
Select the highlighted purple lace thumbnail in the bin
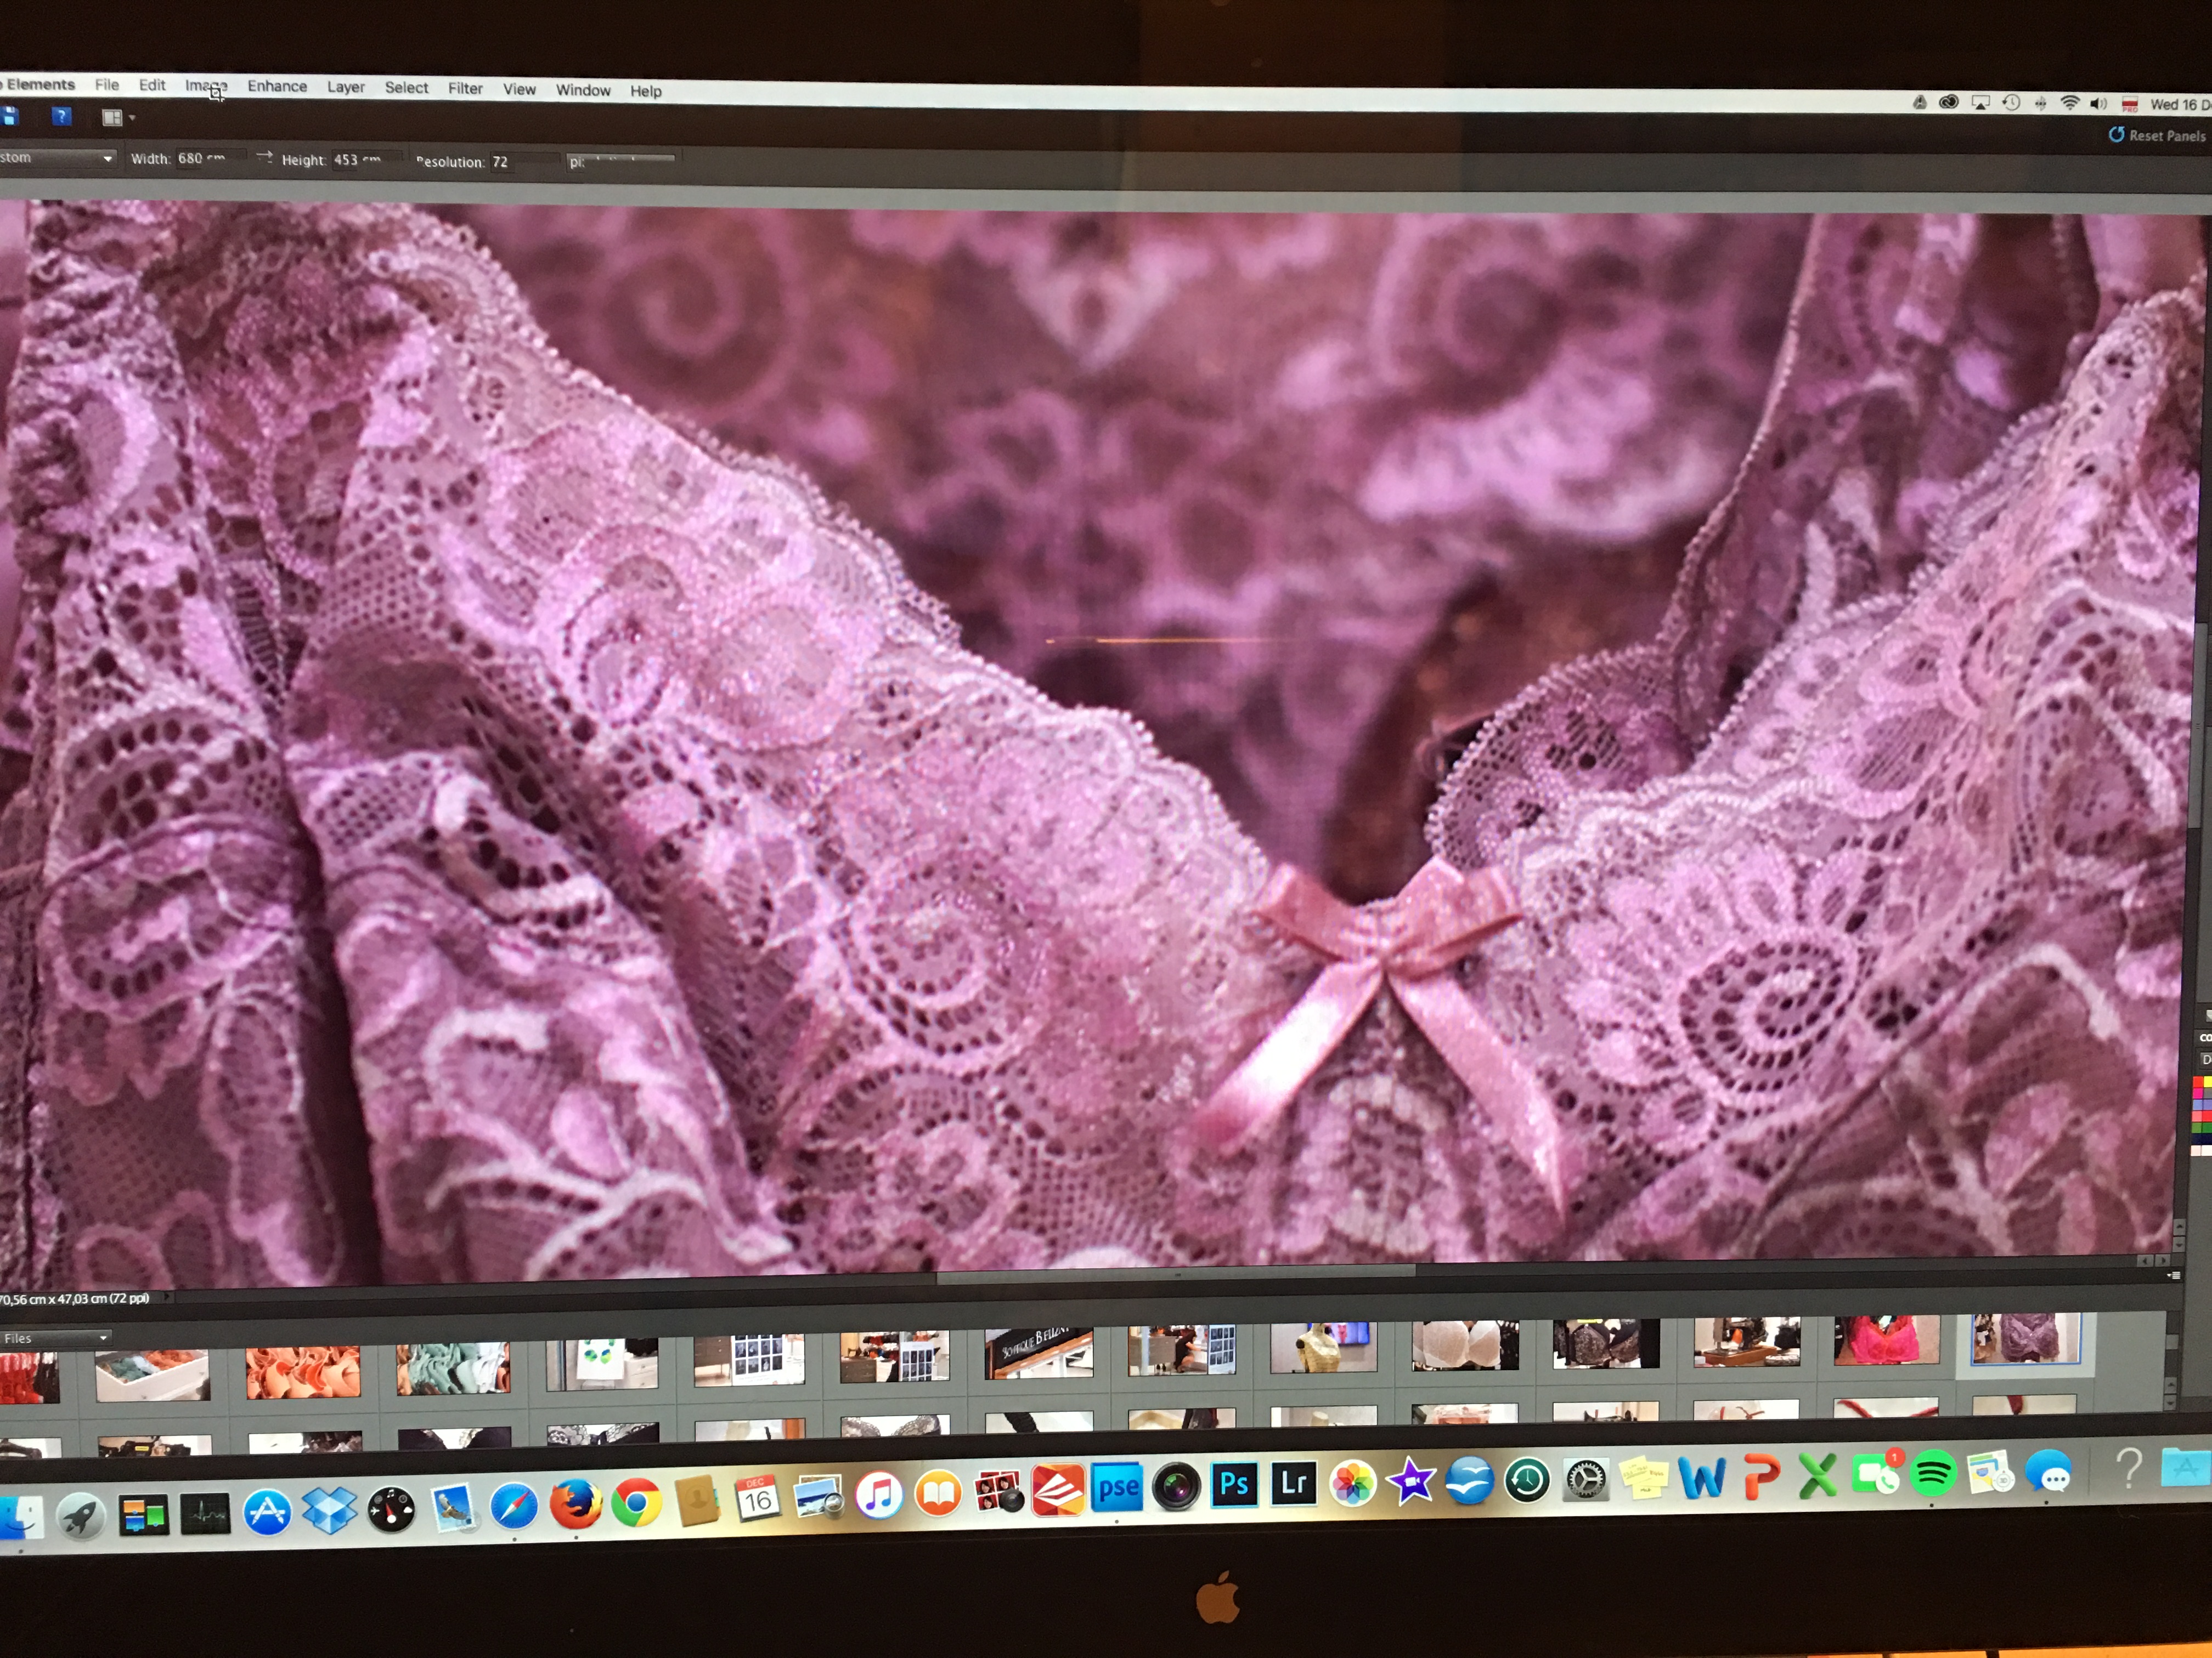(x=2025, y=1338)
